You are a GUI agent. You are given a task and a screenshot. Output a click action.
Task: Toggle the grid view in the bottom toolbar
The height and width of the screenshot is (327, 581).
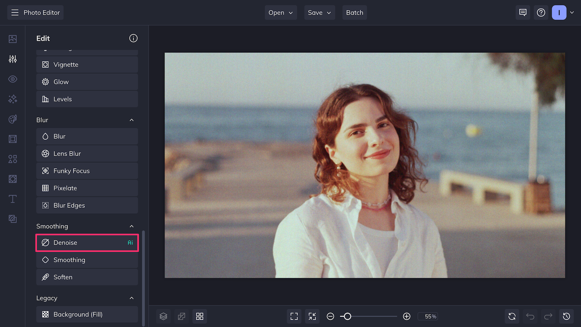point(199,316)
